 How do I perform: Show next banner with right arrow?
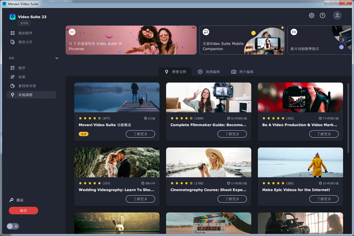(x=342, y=40)
